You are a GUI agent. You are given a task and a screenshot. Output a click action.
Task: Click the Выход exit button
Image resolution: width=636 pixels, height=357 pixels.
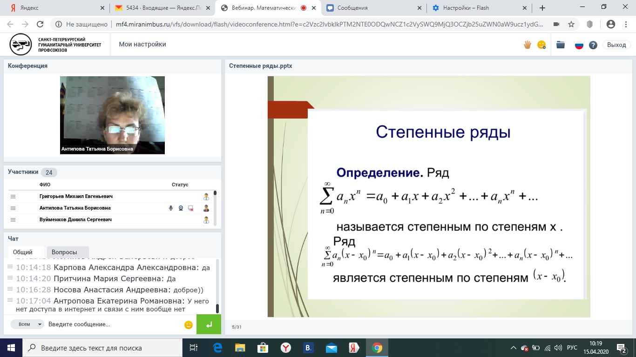[x=617, y=45]
